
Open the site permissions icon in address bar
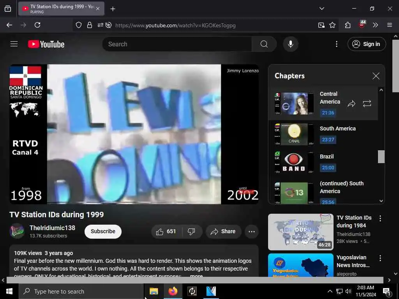point(100,25)
